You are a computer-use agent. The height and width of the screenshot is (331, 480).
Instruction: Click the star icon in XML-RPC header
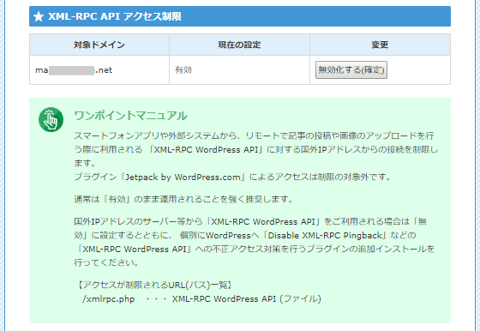39,16
